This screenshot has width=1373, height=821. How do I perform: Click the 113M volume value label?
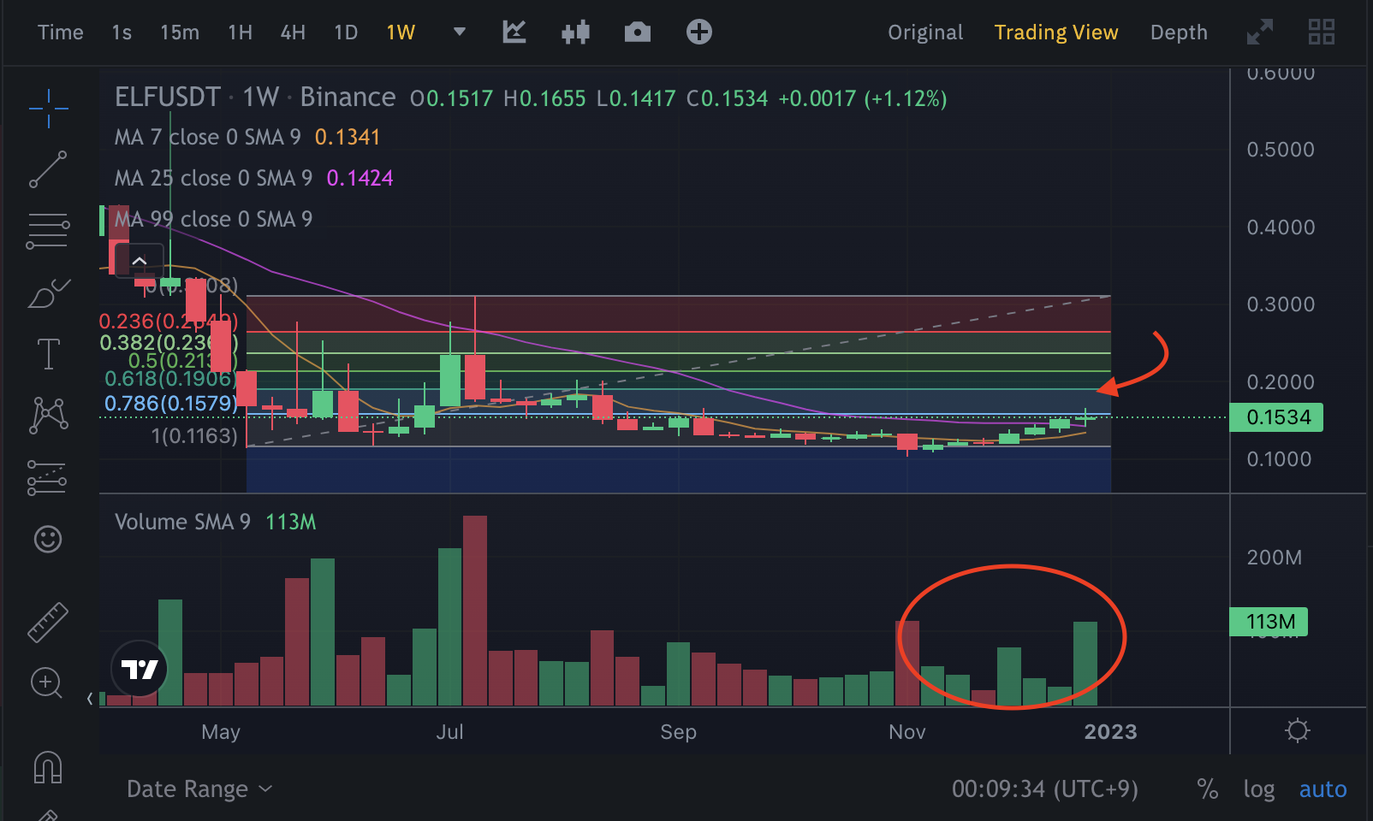pyautogui.click(x=1269, y=622)
